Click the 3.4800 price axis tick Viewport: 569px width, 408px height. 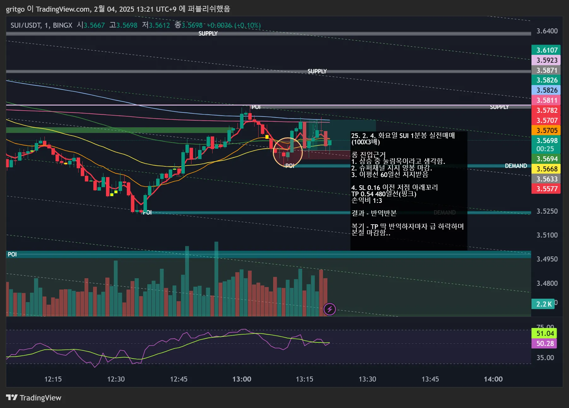(547, 283)
